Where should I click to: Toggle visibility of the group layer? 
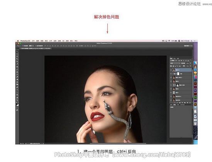click(171, 74)
